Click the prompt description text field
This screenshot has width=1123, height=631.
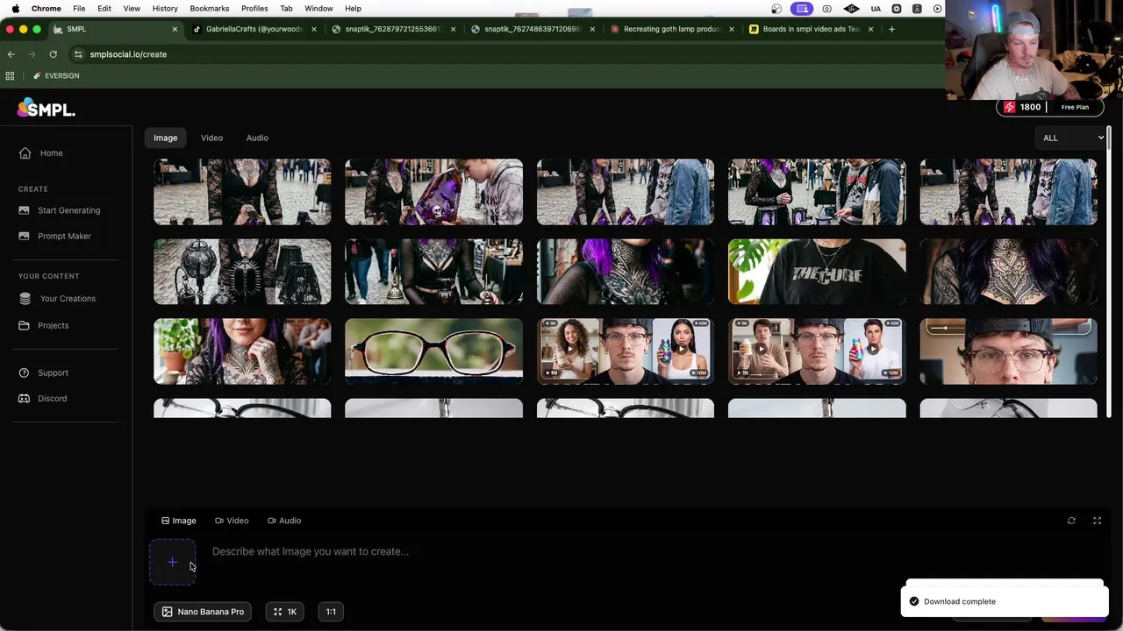point(561,551)
